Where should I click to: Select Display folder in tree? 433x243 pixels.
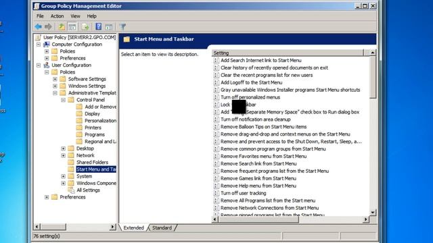92,113
